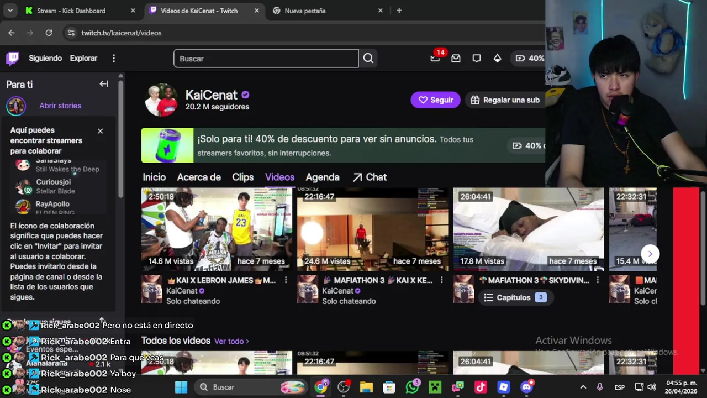Close the collaboration tip popup
Image resolution: width=707 pixels, height=398 pixels.
point(100,131)
